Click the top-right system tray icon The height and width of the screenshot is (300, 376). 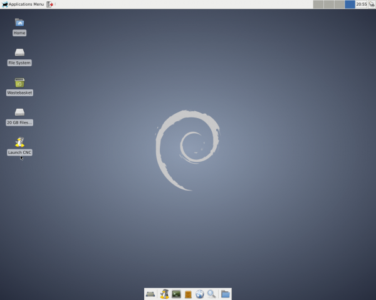point(372,4)
